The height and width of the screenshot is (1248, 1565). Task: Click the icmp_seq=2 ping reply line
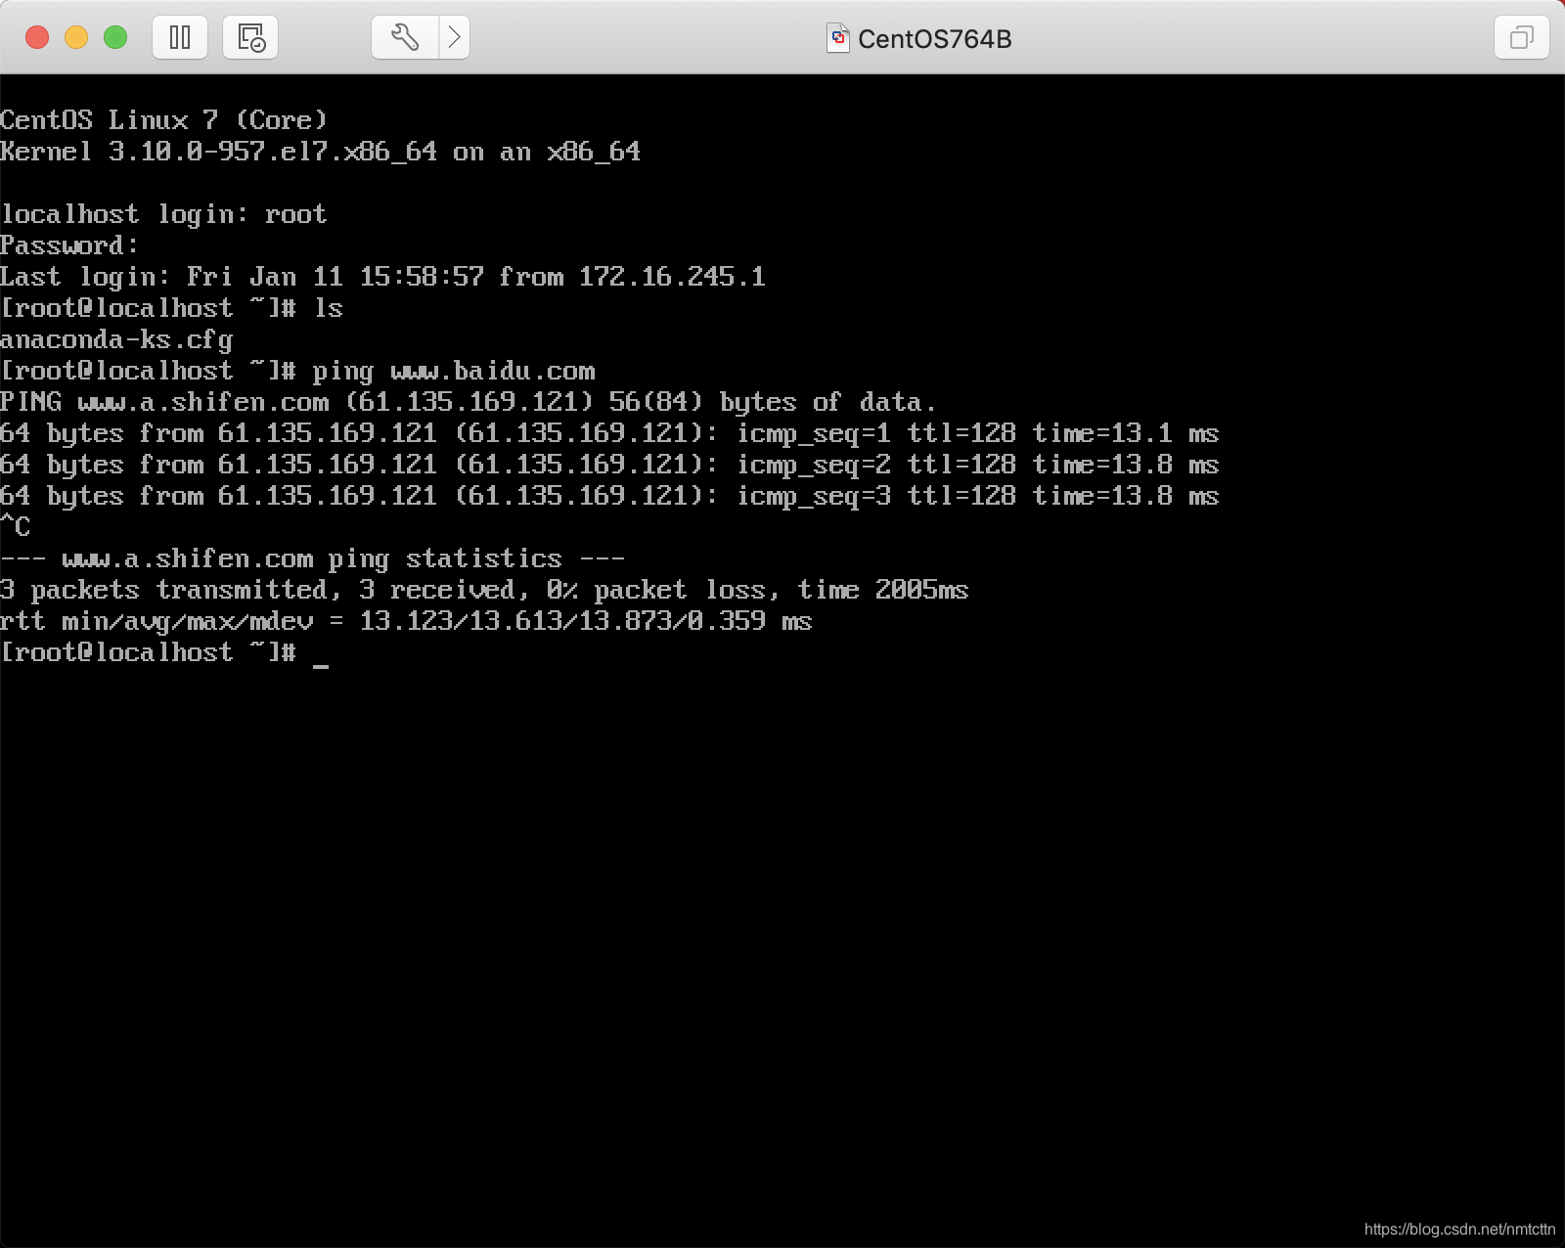(609, 465)
